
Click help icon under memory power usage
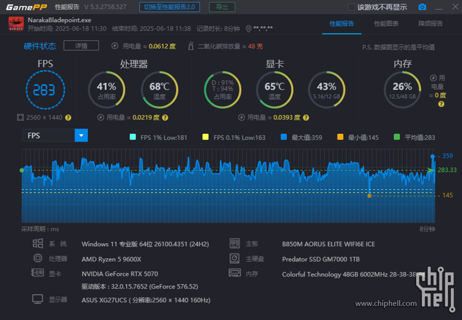pos(441,104)
